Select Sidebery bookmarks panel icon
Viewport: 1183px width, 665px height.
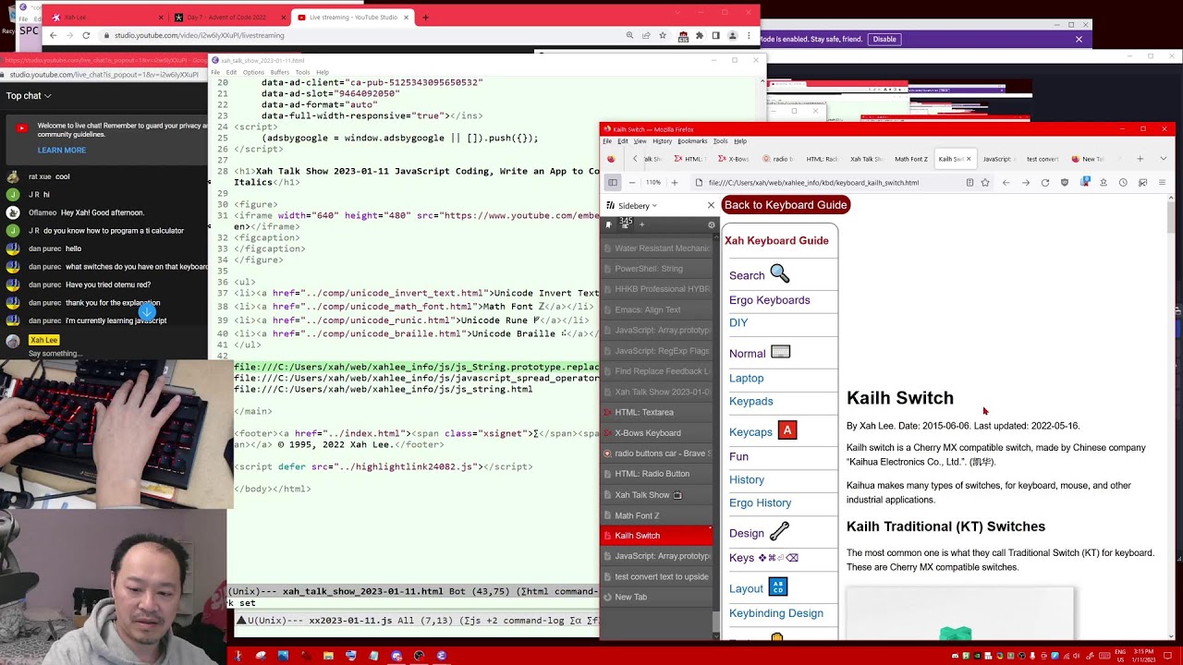609,224
